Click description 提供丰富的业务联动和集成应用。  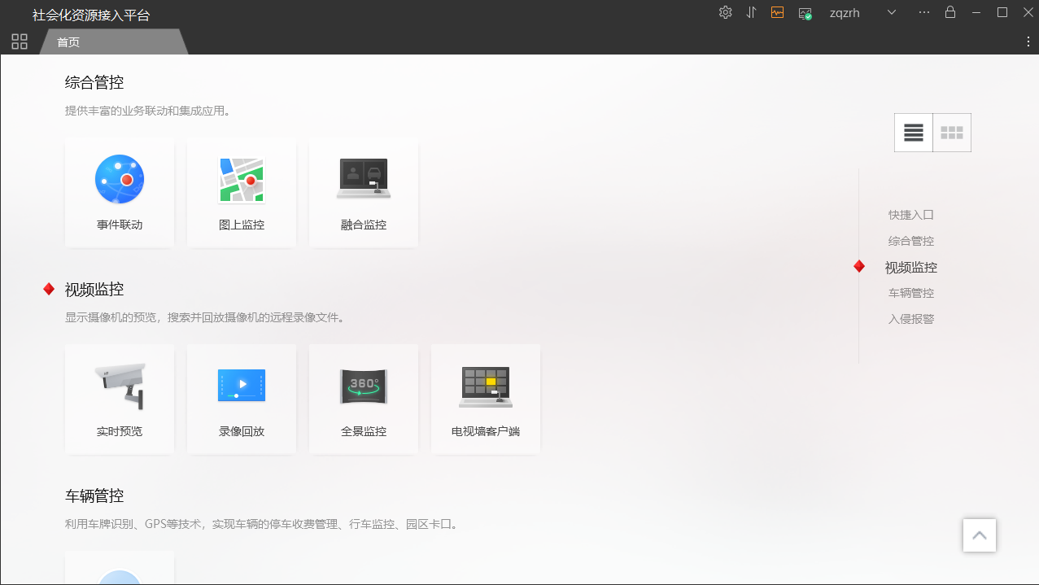150,111
